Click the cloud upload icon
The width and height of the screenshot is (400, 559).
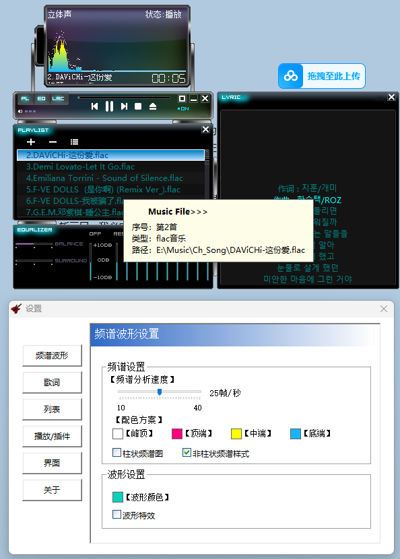291,76
